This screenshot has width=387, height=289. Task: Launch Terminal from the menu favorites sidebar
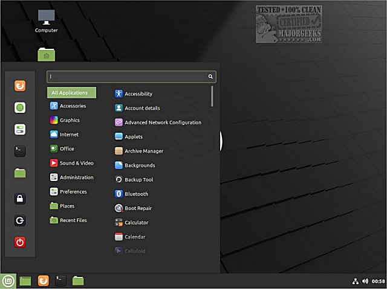(x=20, y=151)
